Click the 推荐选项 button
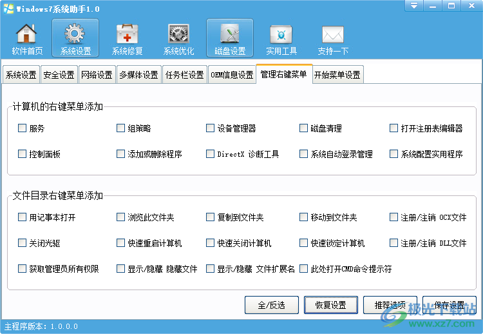The height and width of the screenshot is (334, 483). pyautogui.click(x=390, y=305)
